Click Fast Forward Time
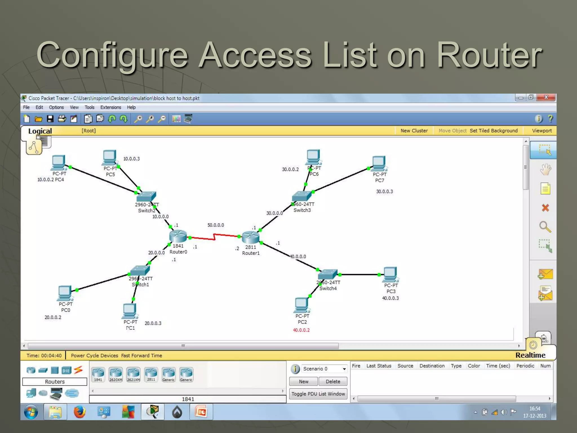577x433 pixels. click(x=142, y=355)
